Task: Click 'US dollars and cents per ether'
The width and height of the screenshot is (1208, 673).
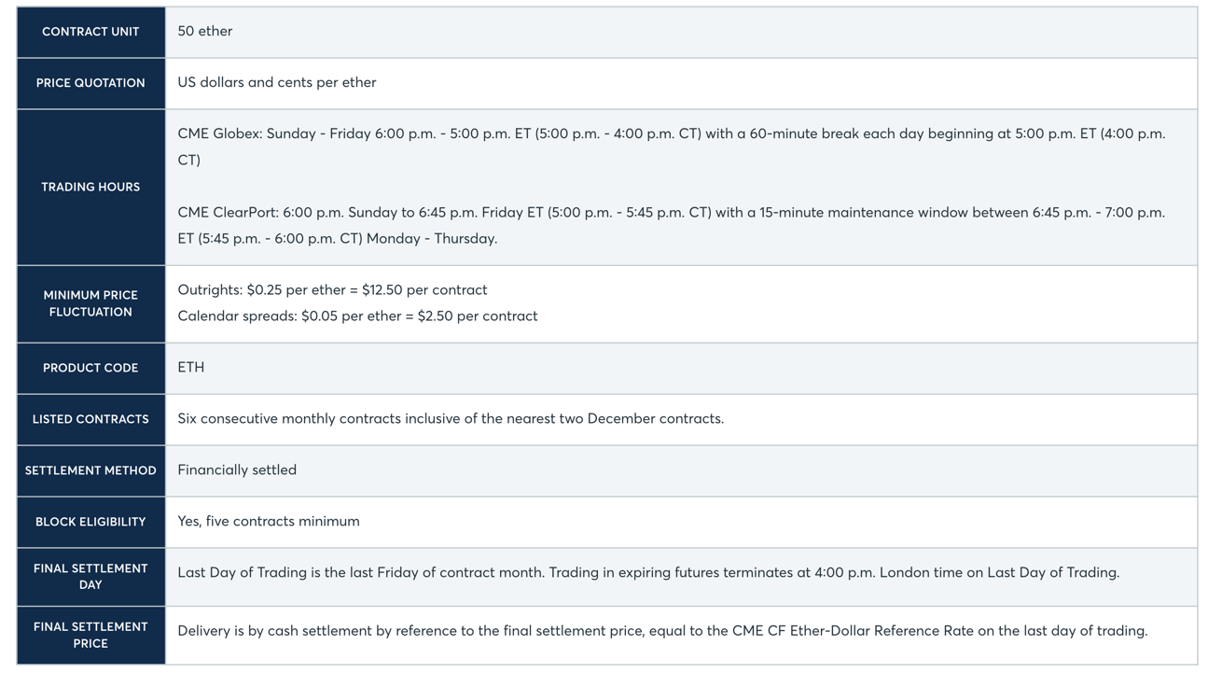Action: [x=277, y=82]
